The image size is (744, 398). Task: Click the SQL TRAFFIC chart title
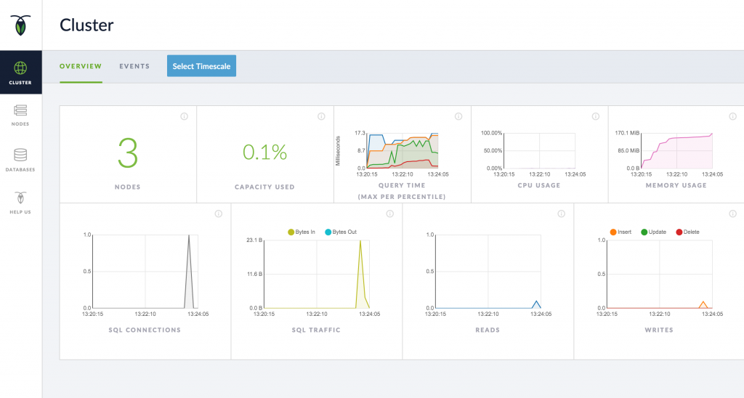click(x=316, y=330)
